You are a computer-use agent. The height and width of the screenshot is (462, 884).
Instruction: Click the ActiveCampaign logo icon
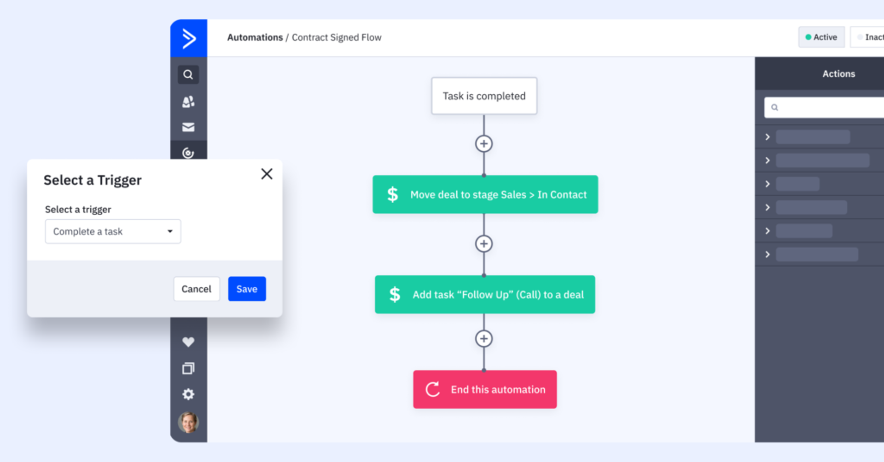tap(188, 38)
